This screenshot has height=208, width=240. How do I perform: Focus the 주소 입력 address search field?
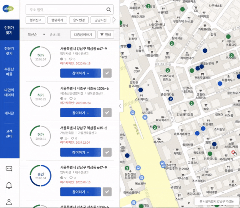(x=70, y=10)
